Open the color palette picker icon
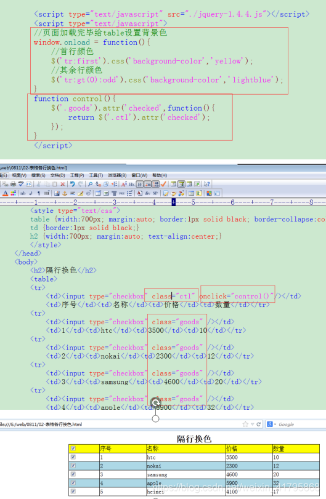The height and width of the screenshot is (499, 326). [13, 193]
